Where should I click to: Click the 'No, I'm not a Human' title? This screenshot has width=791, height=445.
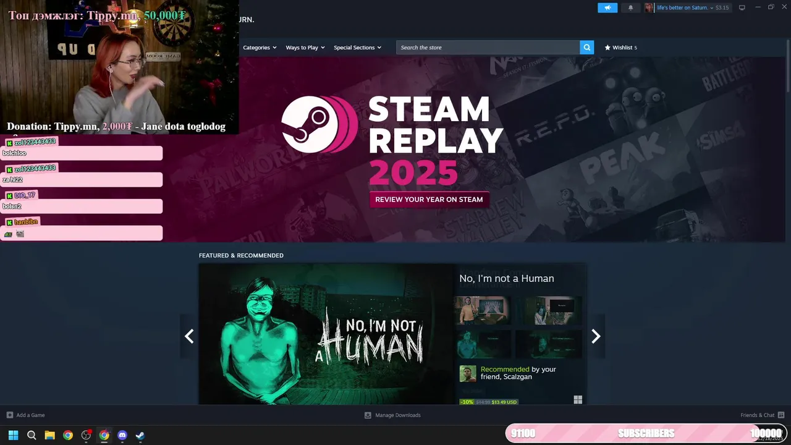click(x=507, y=279)
